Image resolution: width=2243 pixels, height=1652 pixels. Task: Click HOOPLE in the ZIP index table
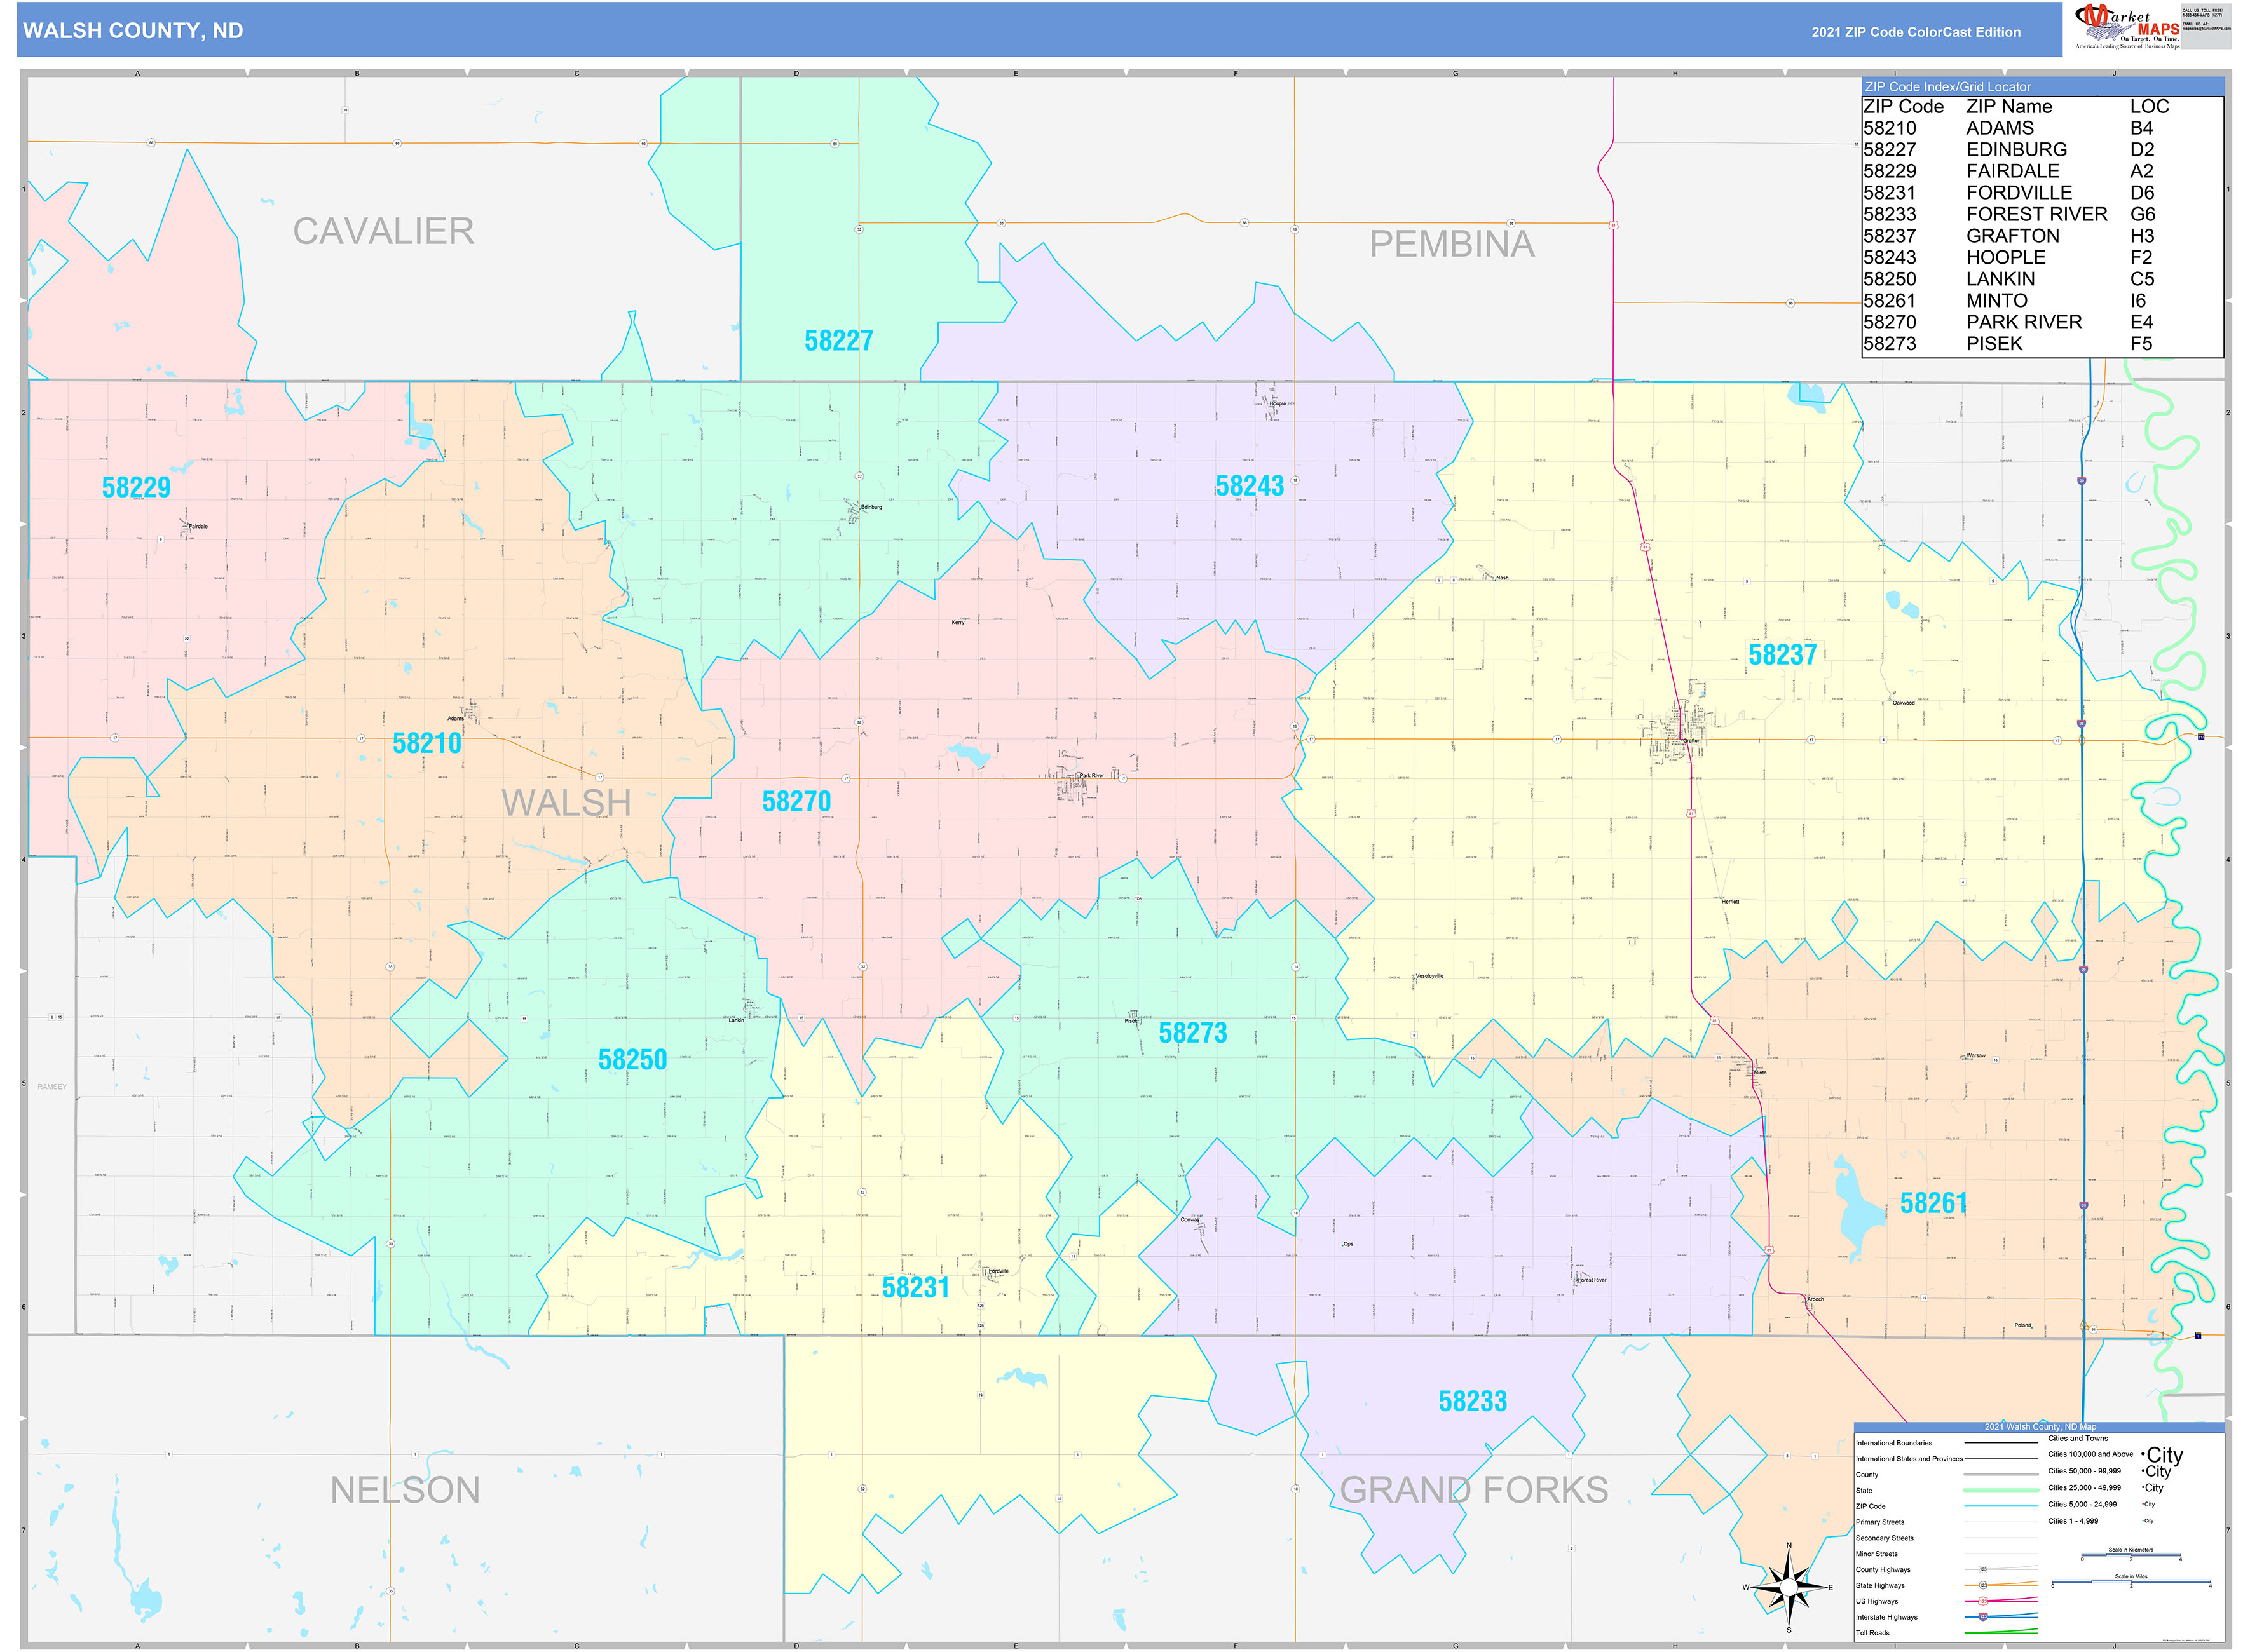2005,258
